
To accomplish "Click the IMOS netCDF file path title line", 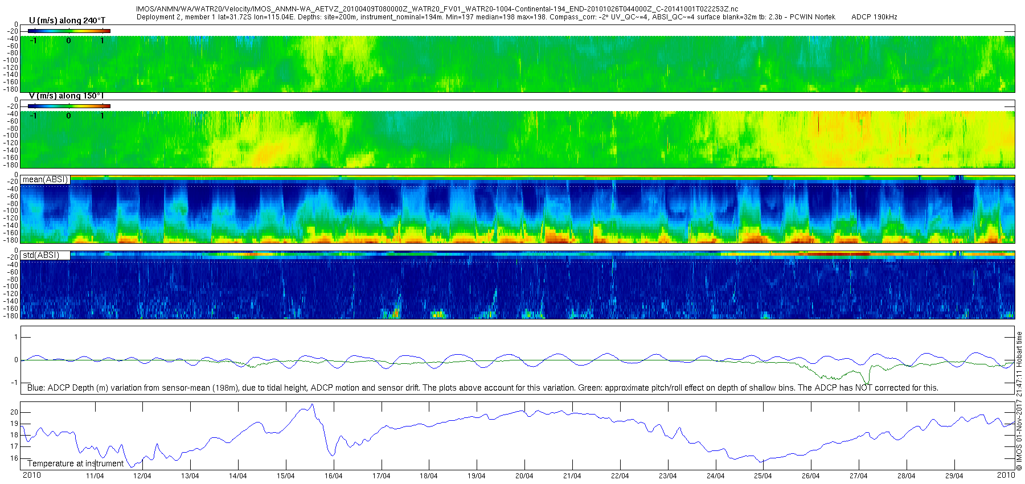I will 437,9.
